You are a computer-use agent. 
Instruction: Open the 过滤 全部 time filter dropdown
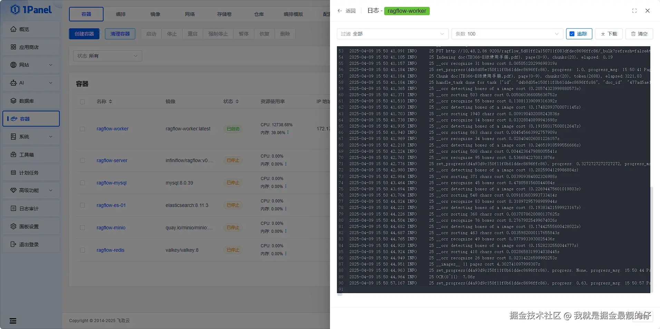click(x=393, y=34)
